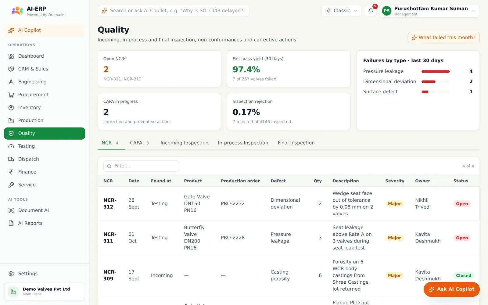
Task: Open Dispatch using the truck icon
Action: 11,159
